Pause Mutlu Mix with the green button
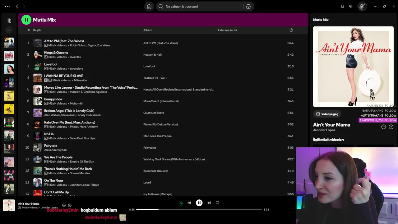 coord(26,20)
